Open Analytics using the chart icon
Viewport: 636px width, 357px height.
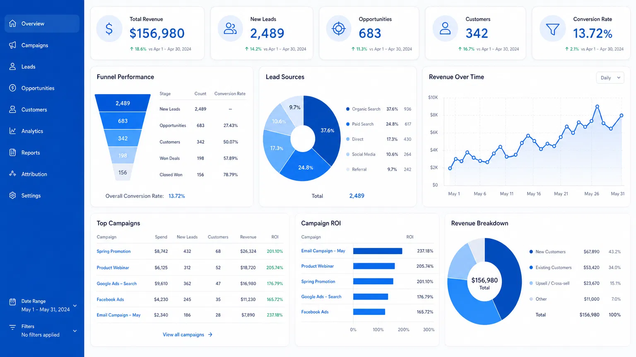coord(13,131)
